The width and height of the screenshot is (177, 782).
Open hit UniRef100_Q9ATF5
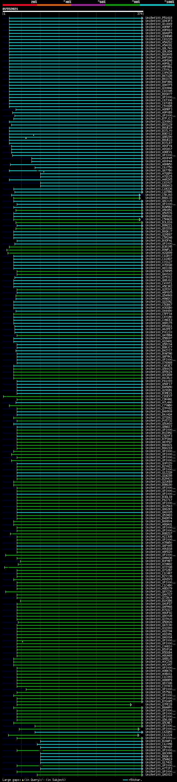click(x=159, y=85)
